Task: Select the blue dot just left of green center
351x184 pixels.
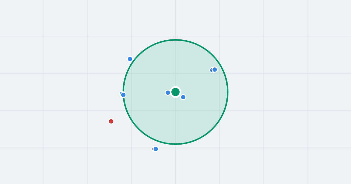Action: pyautogui.click(x=168, y=93)
